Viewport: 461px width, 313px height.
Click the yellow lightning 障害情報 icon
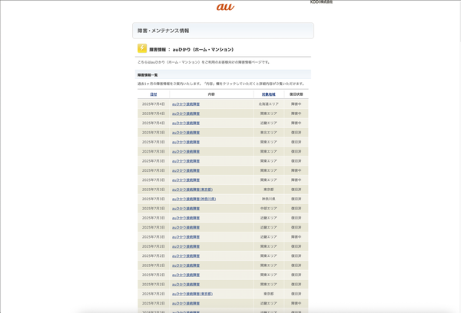[142, 48]
